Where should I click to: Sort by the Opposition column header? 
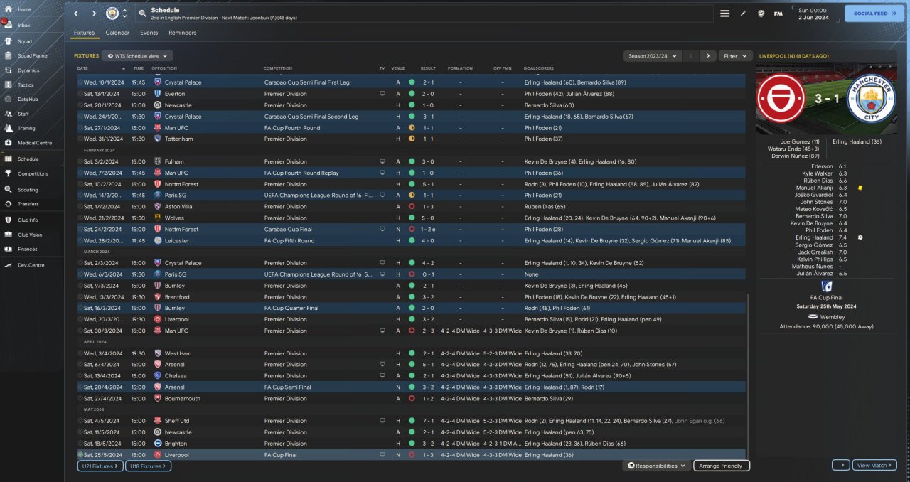click(164, 68)
